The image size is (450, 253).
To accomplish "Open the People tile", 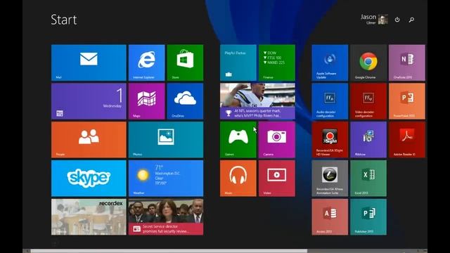I will pyautogui.click(x=89, y=140).
